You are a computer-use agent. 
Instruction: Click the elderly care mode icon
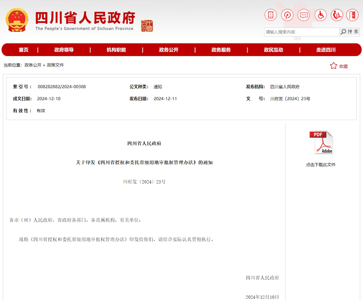click(x=337, y=15)
